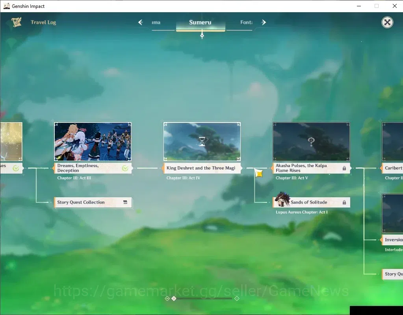This screenshot has height=315, width=403.
Task: Go to next region with right arrow
Action: [x=264, y=22]
